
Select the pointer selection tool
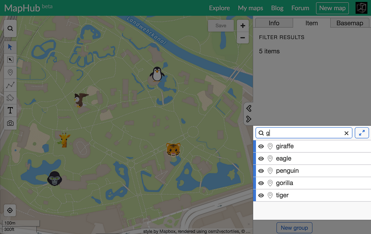[x=10, y=47]
